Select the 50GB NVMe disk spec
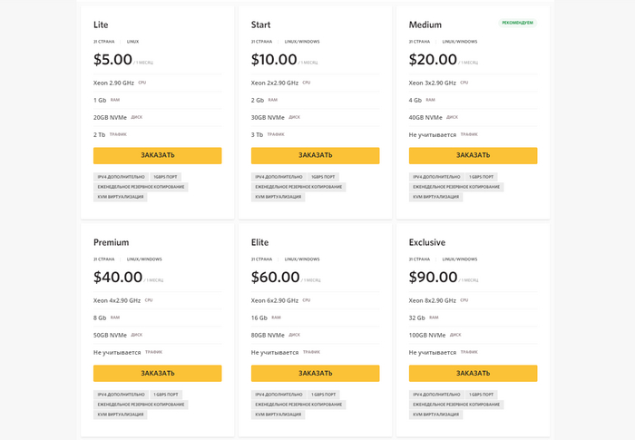Viewport: 635px width, 440px height. (x=110, y=335)
